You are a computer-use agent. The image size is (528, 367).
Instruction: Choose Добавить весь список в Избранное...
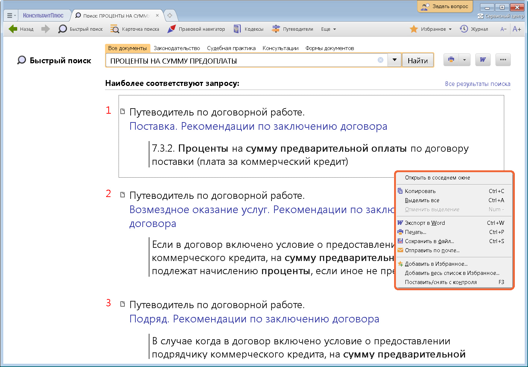pyautogui.click(x=454, y=273)
